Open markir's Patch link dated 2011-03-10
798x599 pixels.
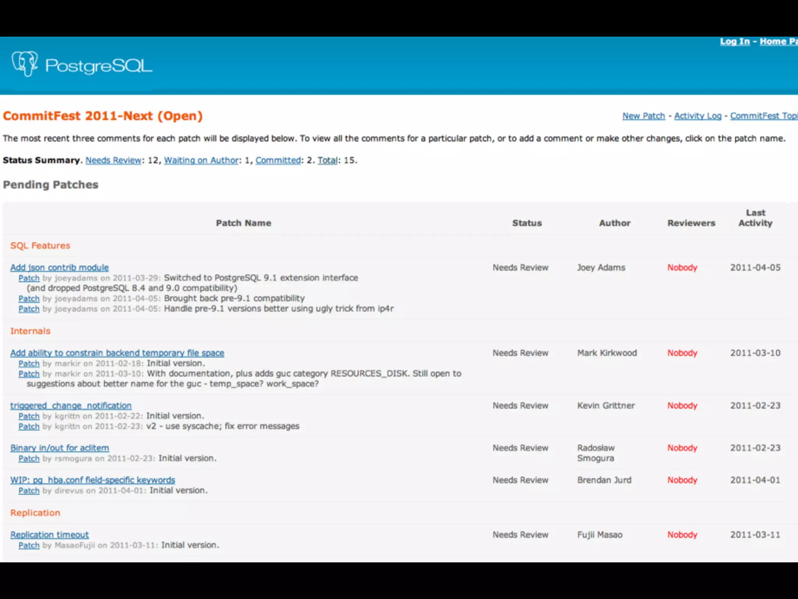point(29,374)
